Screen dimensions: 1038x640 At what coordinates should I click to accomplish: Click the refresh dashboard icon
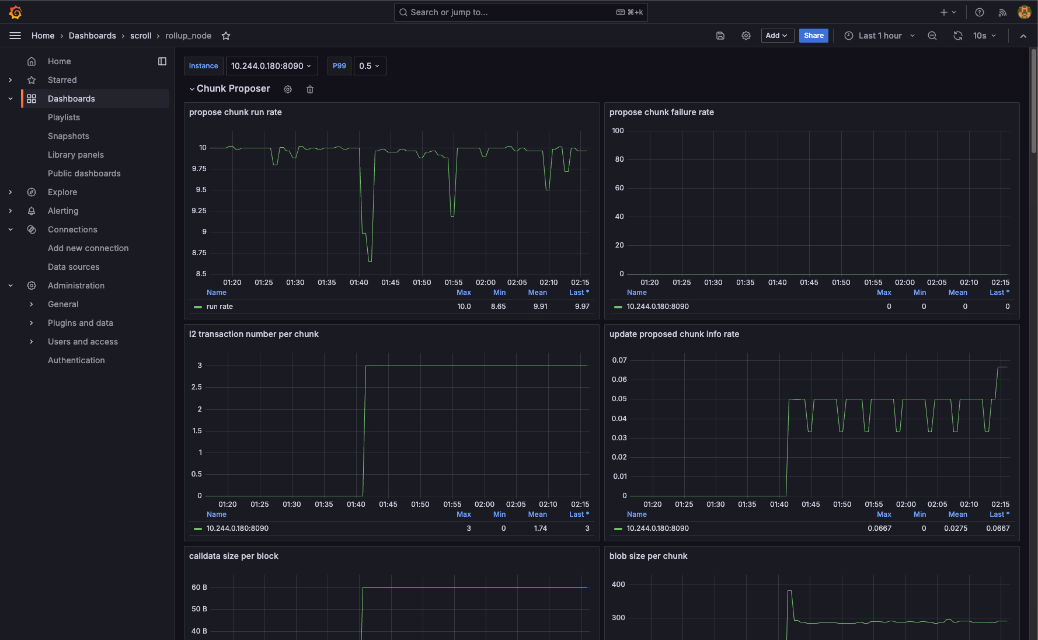tap(958, 36)
